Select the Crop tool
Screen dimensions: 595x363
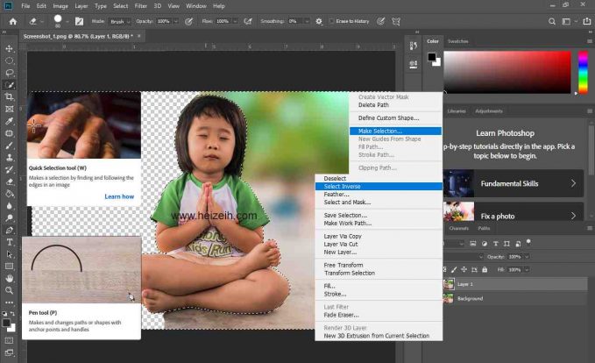(9, 97)
